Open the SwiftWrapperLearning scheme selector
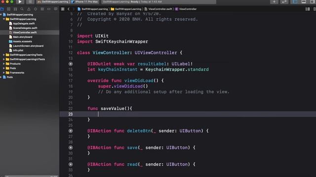 click(x=53, y=1)
